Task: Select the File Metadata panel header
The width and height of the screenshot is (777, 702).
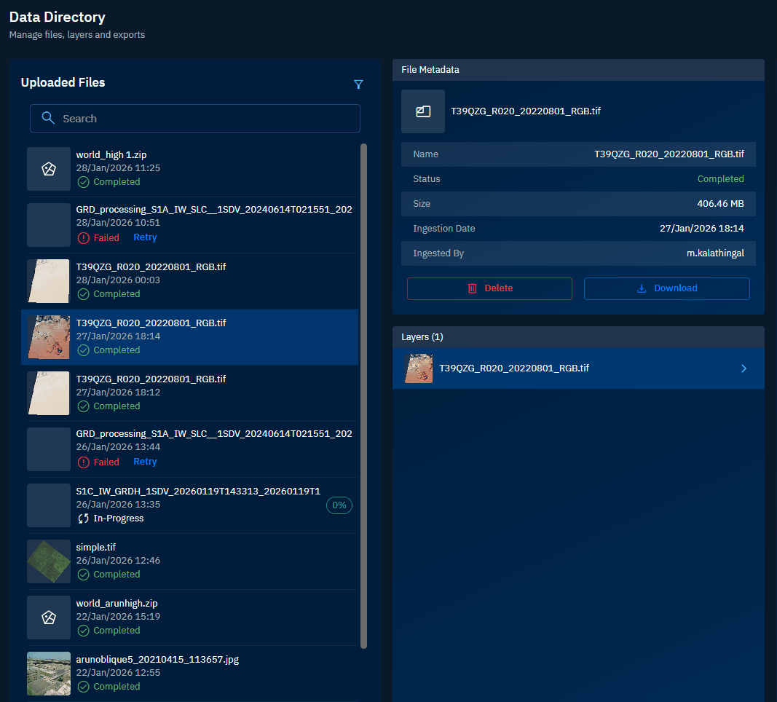Action: tap(578, 70)
